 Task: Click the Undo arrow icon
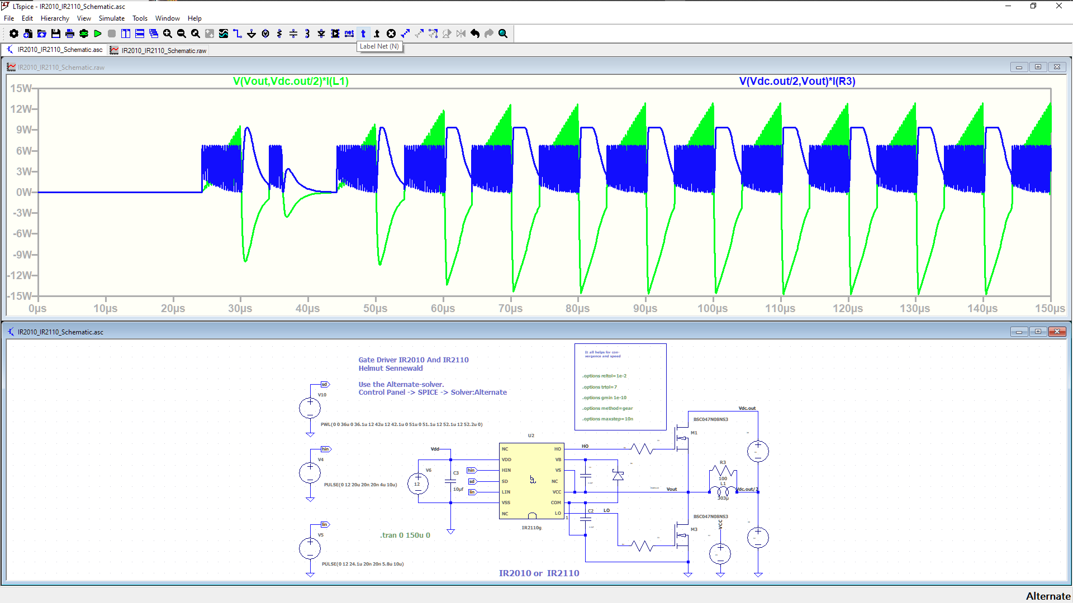[x=475, y=33]
